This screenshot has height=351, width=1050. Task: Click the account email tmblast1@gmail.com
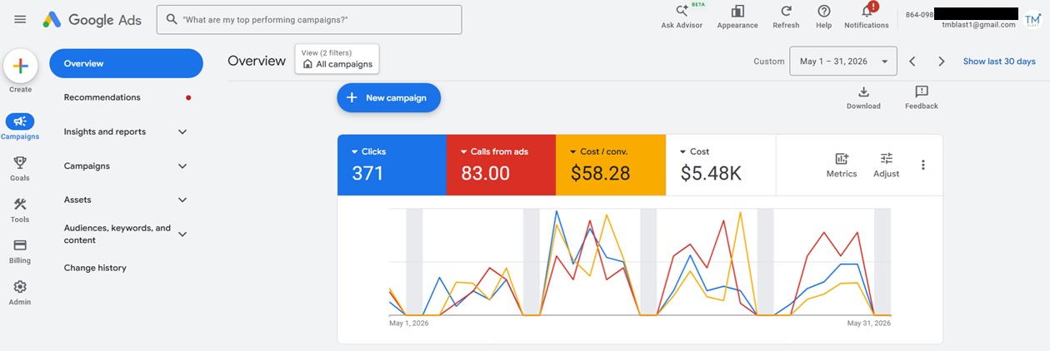coord(978,25)
